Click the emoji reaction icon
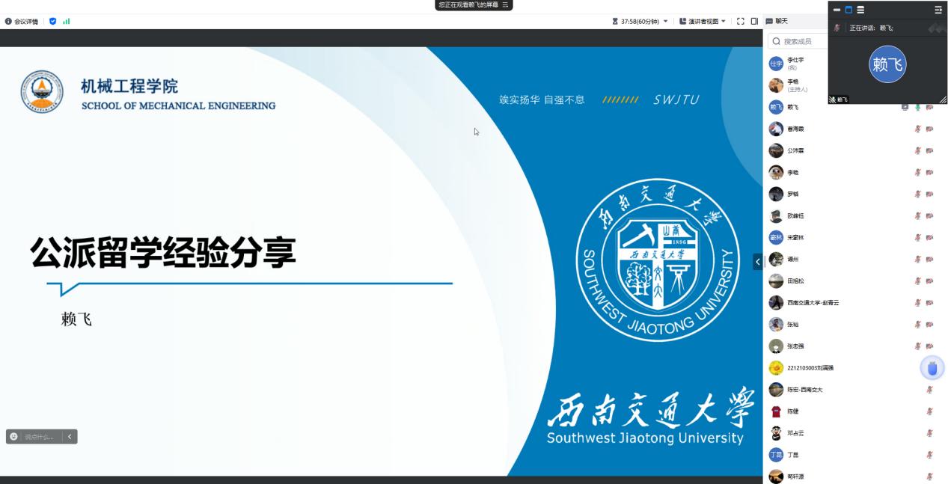This screenshot has width=948, height=484. (x=14, y=436)
